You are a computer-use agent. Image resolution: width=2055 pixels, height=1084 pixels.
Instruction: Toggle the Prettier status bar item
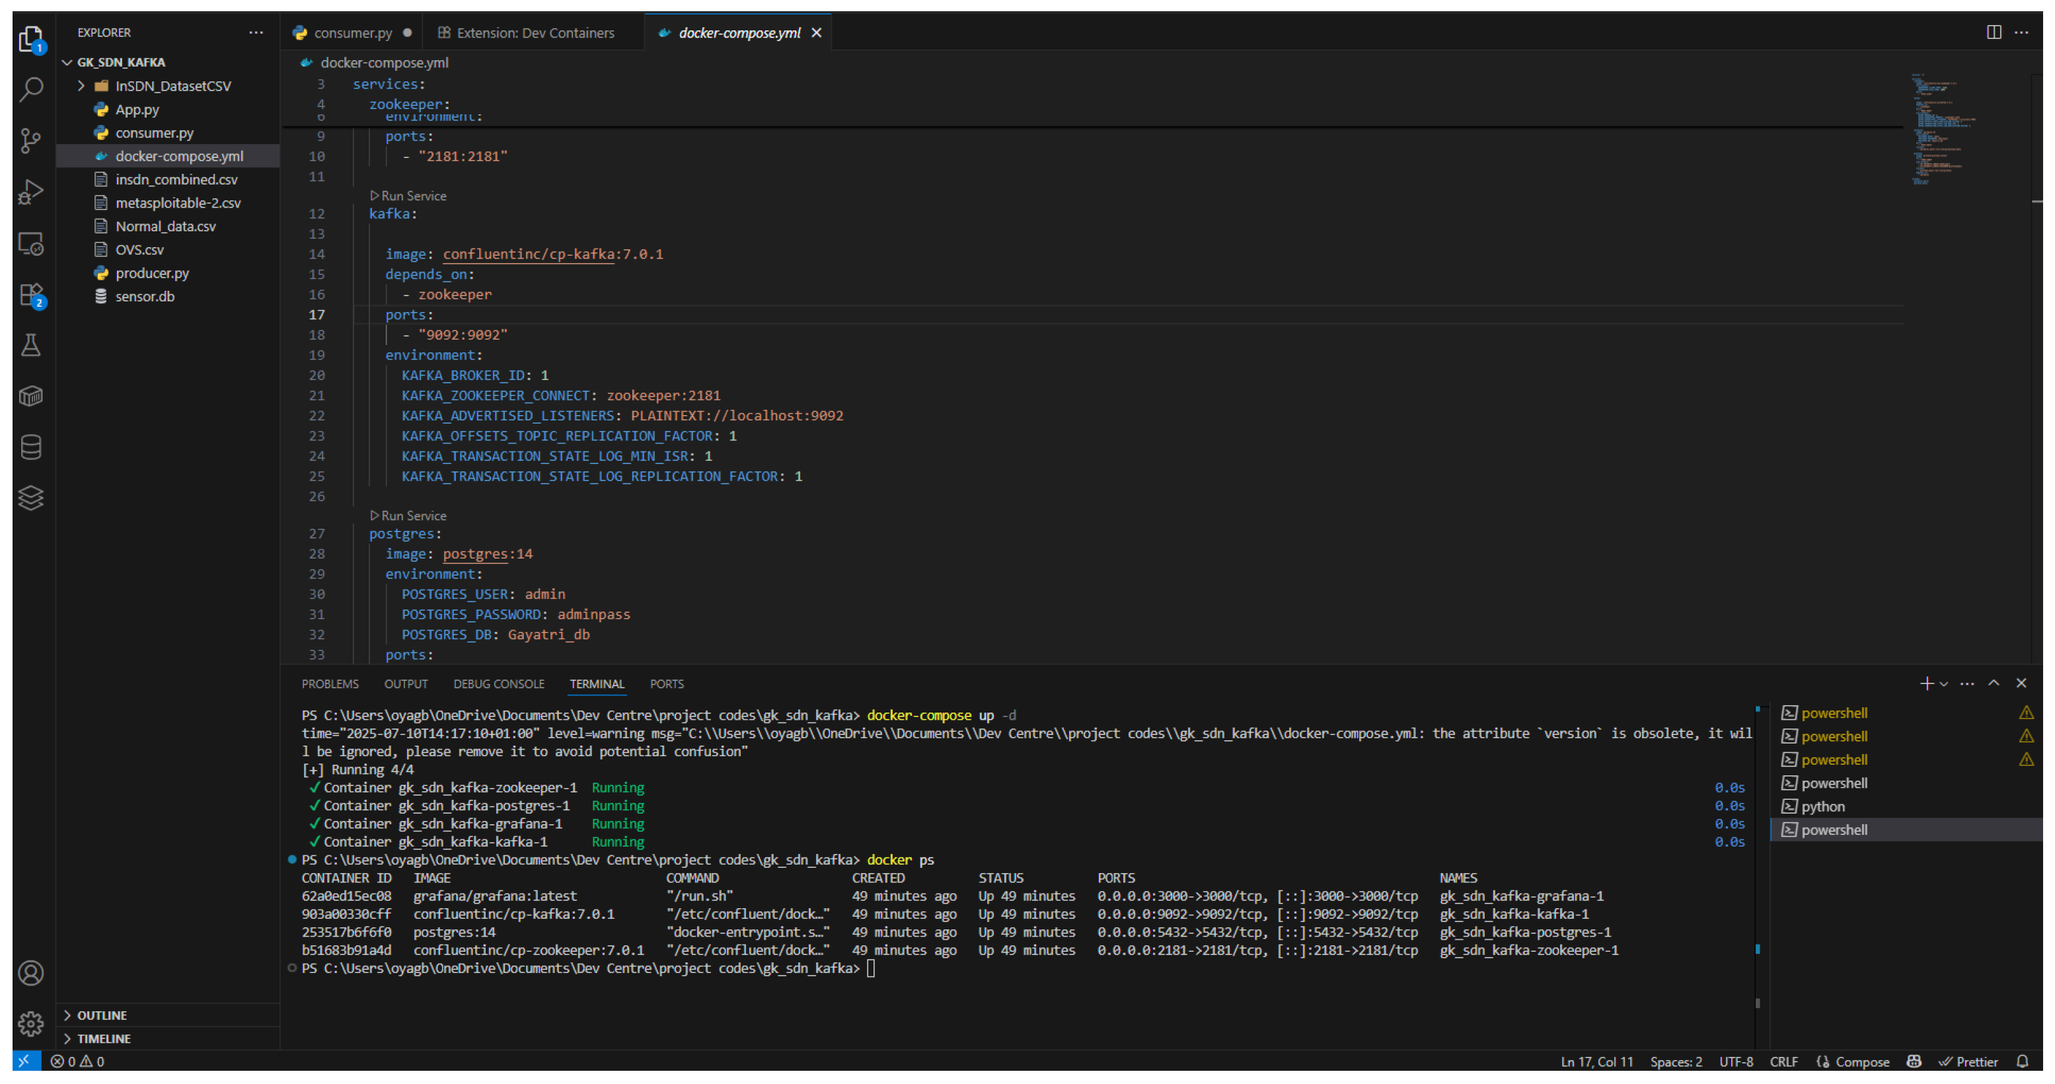pos(1968,1061)
